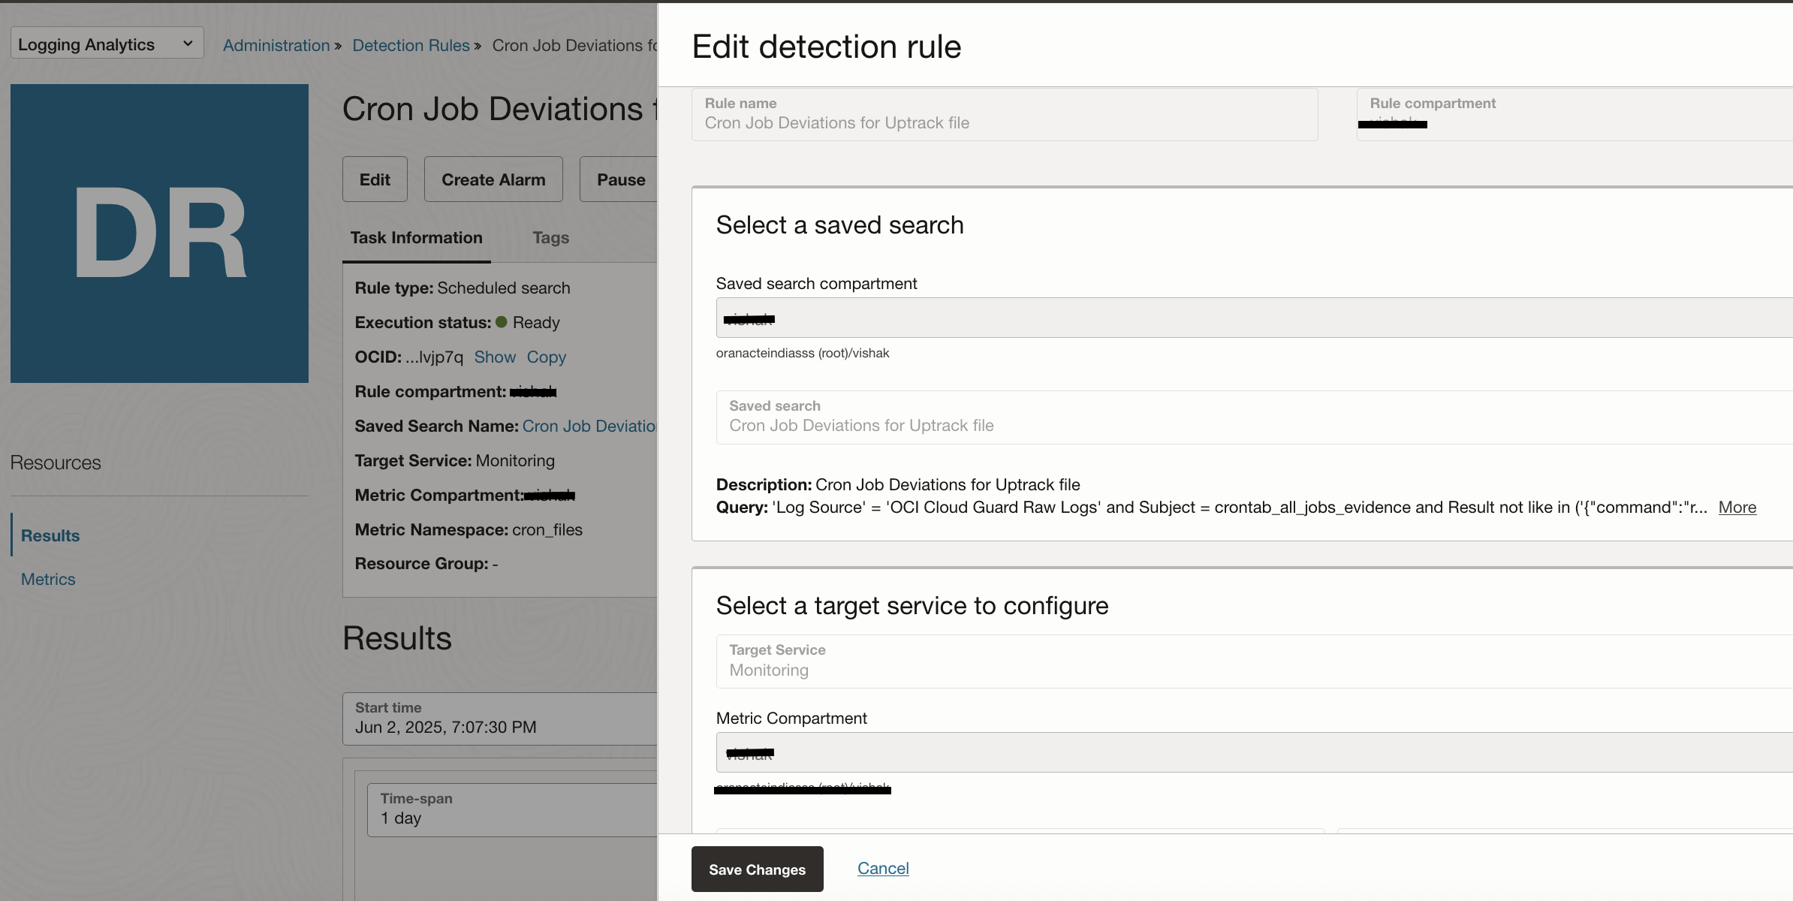Click the Create Alarm button
This screenshot has height=901, width=1793.
(493, 179)
